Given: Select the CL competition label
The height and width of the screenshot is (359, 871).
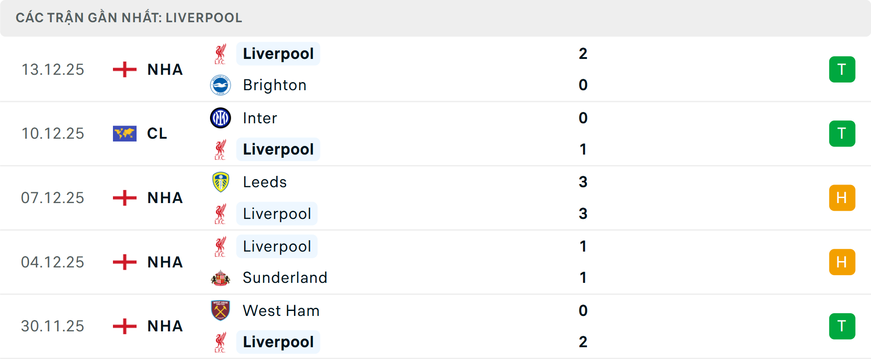Looking at the screenshot, I should tap(157, 133).
